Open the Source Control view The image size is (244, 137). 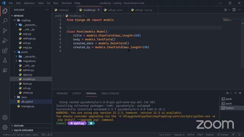point(5,31)
